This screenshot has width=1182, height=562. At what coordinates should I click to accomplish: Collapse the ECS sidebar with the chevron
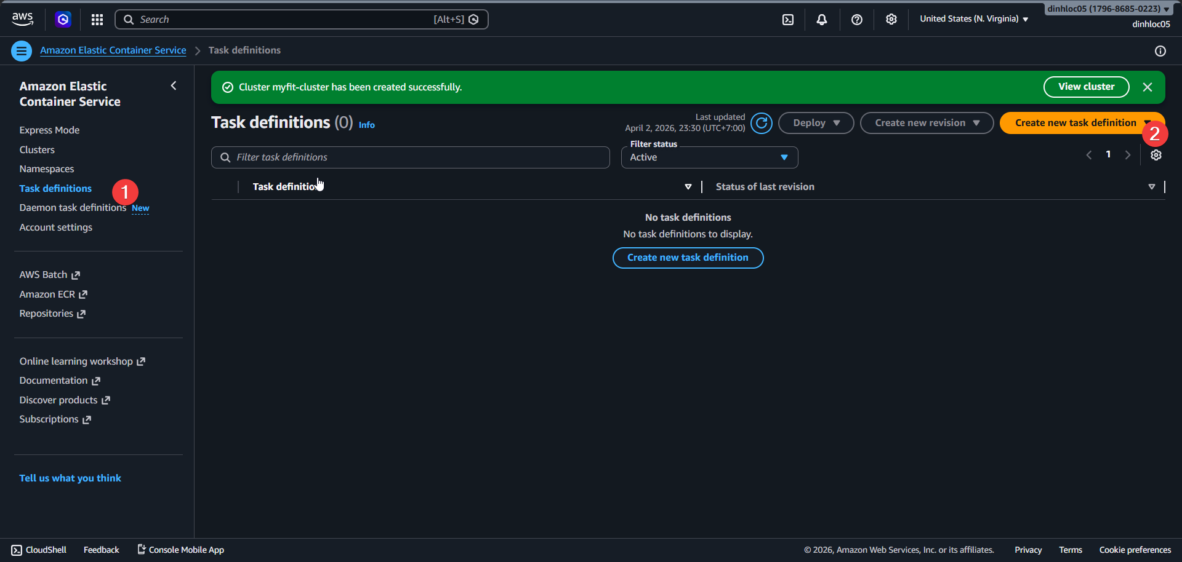[x=173, y=85]
